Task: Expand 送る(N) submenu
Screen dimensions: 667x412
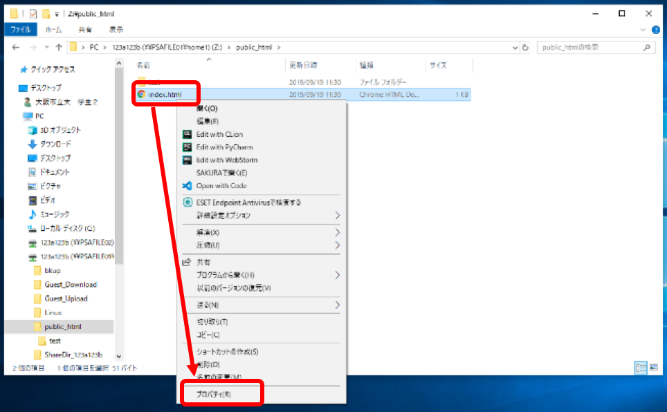Action: click(261, 305)
